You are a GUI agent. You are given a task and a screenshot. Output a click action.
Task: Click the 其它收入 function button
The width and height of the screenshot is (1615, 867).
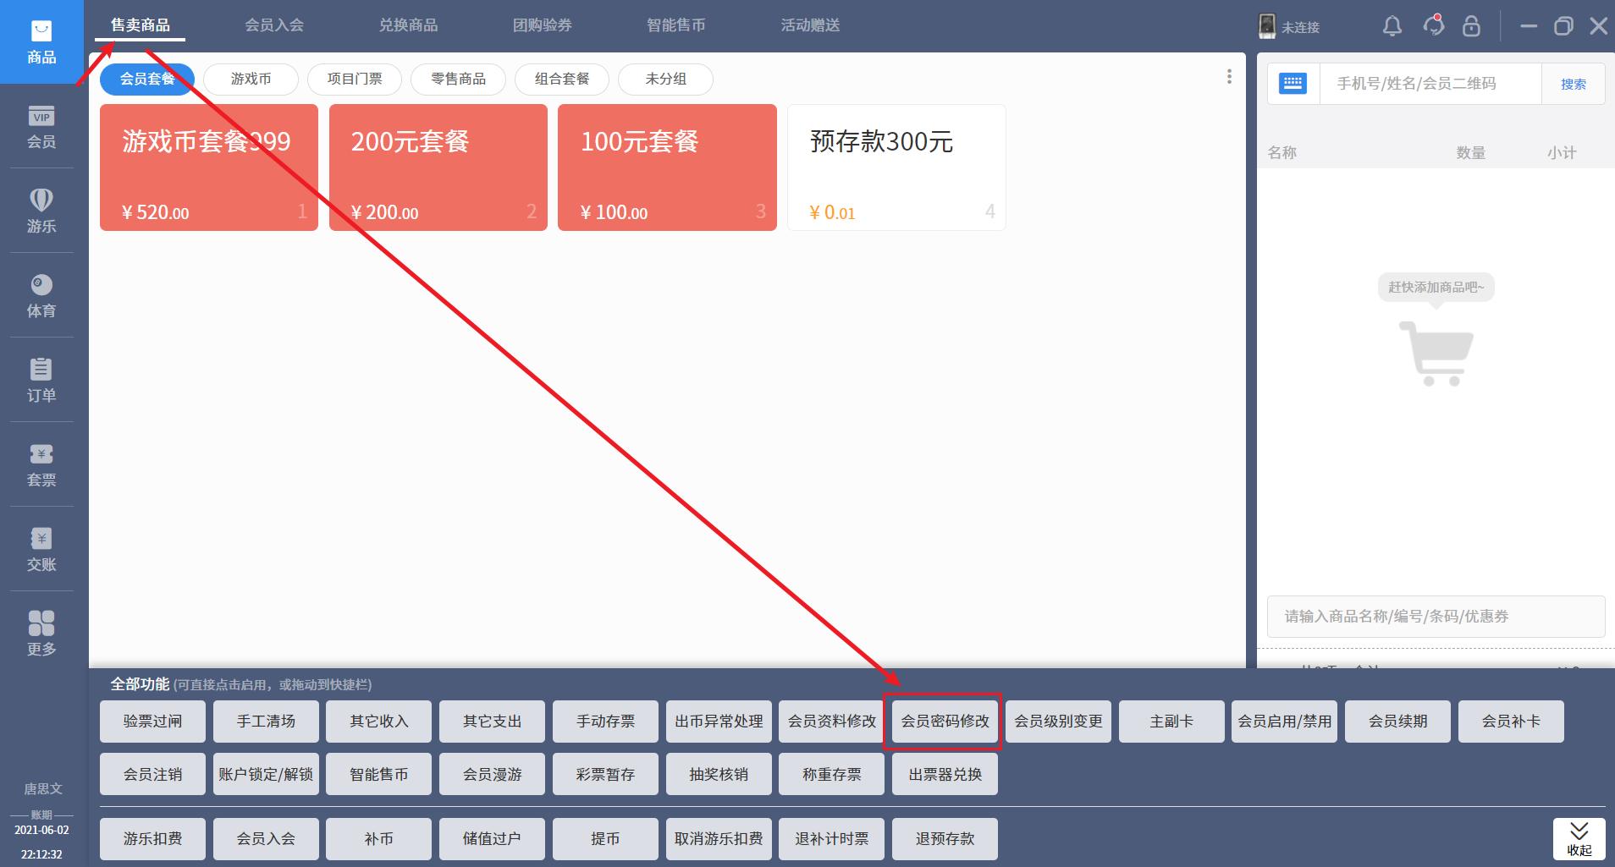point(379,722)
